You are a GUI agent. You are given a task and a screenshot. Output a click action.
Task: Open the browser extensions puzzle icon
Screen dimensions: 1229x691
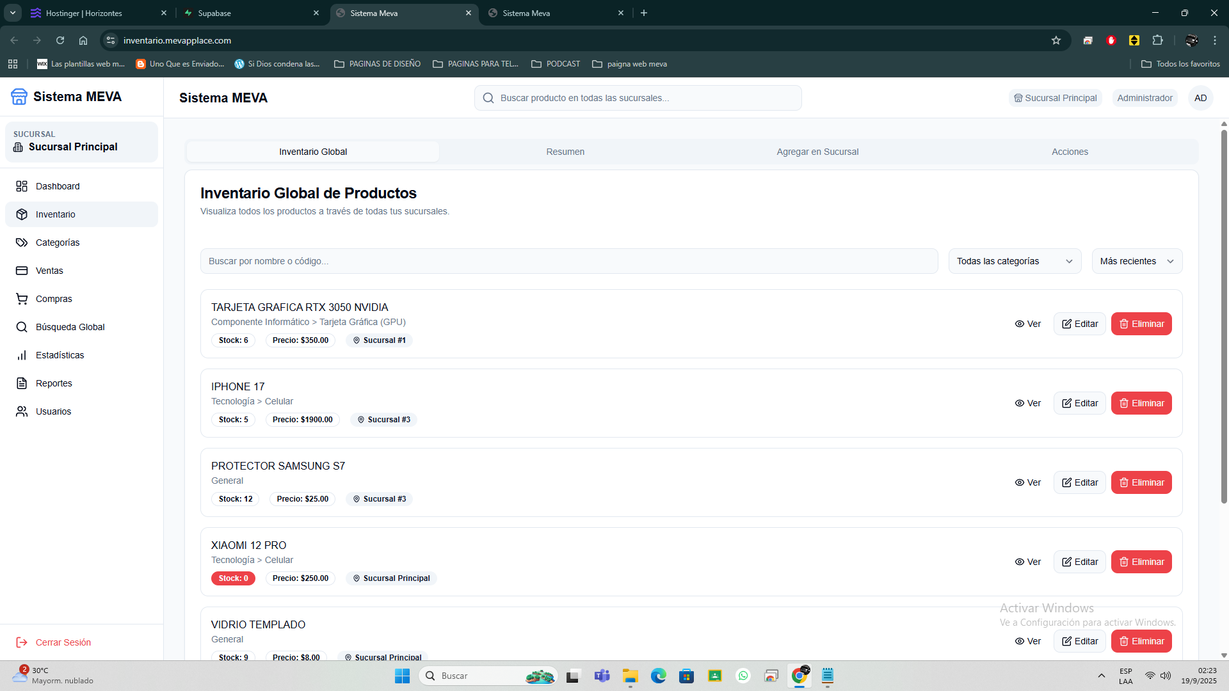[1157, 40]
